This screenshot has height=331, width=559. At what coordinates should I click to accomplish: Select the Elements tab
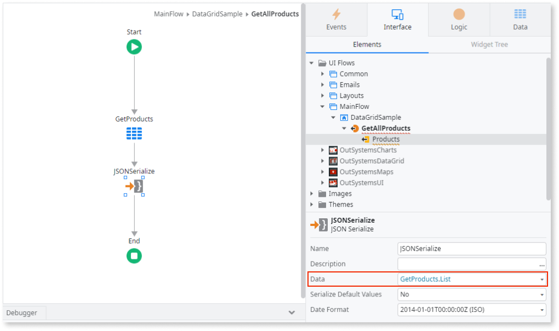pyautogui.click(x=367, y=44)
